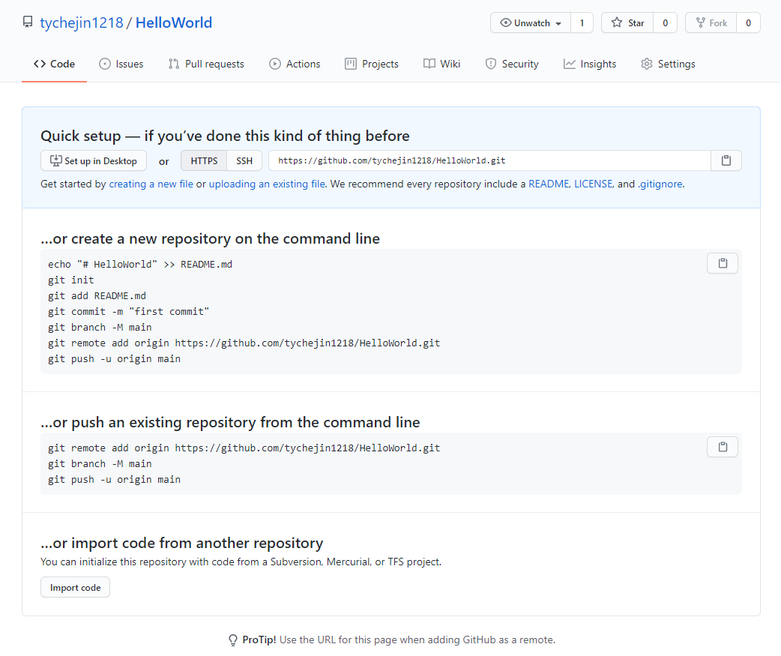
Task: Open the tychejin1218 owner profile link
Action: [82, 22]
